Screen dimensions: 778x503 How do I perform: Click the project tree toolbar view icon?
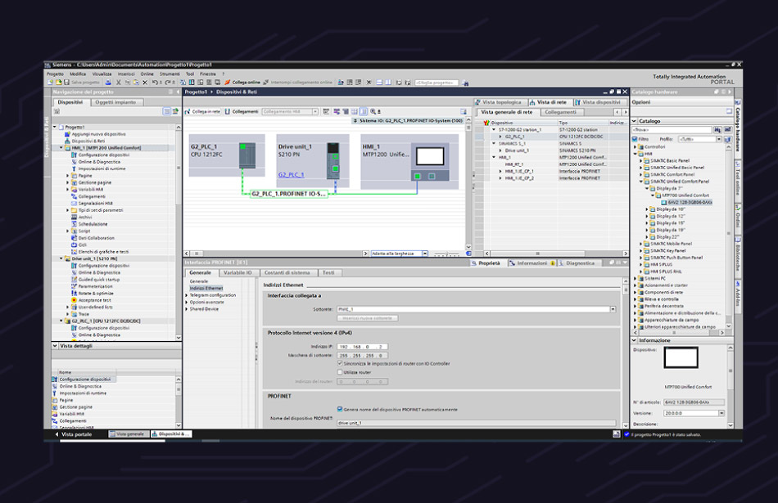[x=167, y=111]
